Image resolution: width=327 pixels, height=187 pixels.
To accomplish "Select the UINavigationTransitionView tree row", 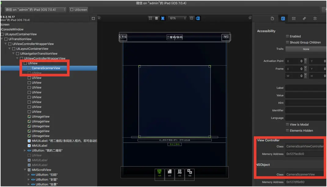I will 49,54.
